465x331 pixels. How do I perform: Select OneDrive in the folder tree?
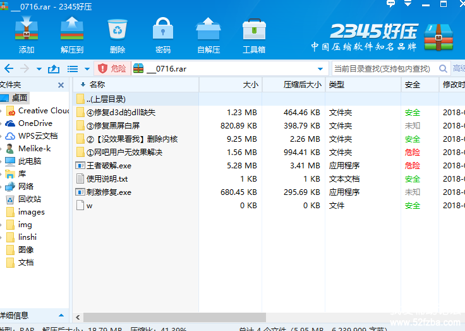click(29, 123)
